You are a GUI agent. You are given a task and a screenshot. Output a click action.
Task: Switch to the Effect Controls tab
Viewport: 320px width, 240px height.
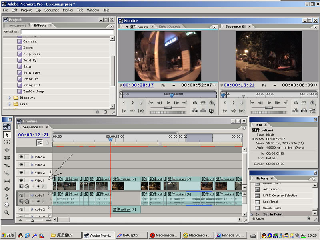click(x=170, y=26)
